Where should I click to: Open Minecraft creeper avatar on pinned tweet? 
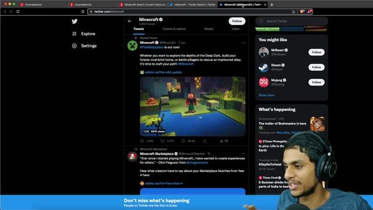[132, 45]
